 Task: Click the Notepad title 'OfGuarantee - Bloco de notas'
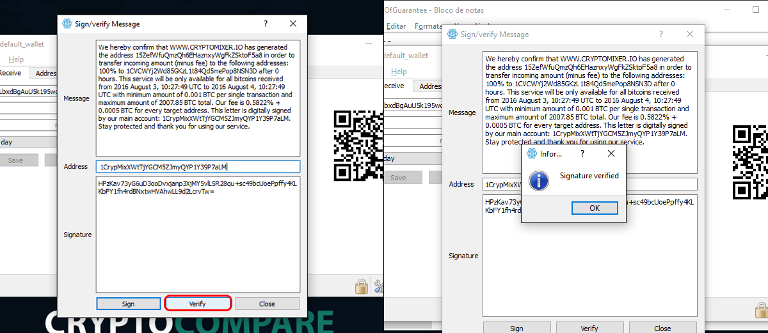[433, 10]
